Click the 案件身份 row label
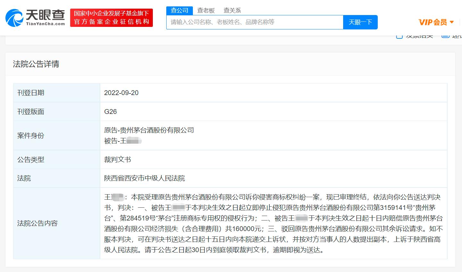The image size is (462, 272). pyautogui.click(x=31, y=136)
